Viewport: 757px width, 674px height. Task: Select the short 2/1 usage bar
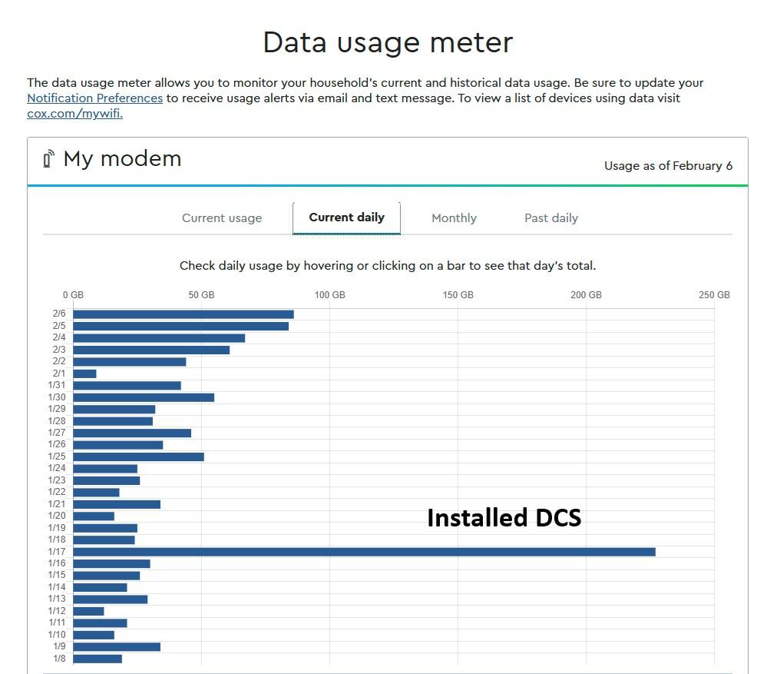pos(84,374)
